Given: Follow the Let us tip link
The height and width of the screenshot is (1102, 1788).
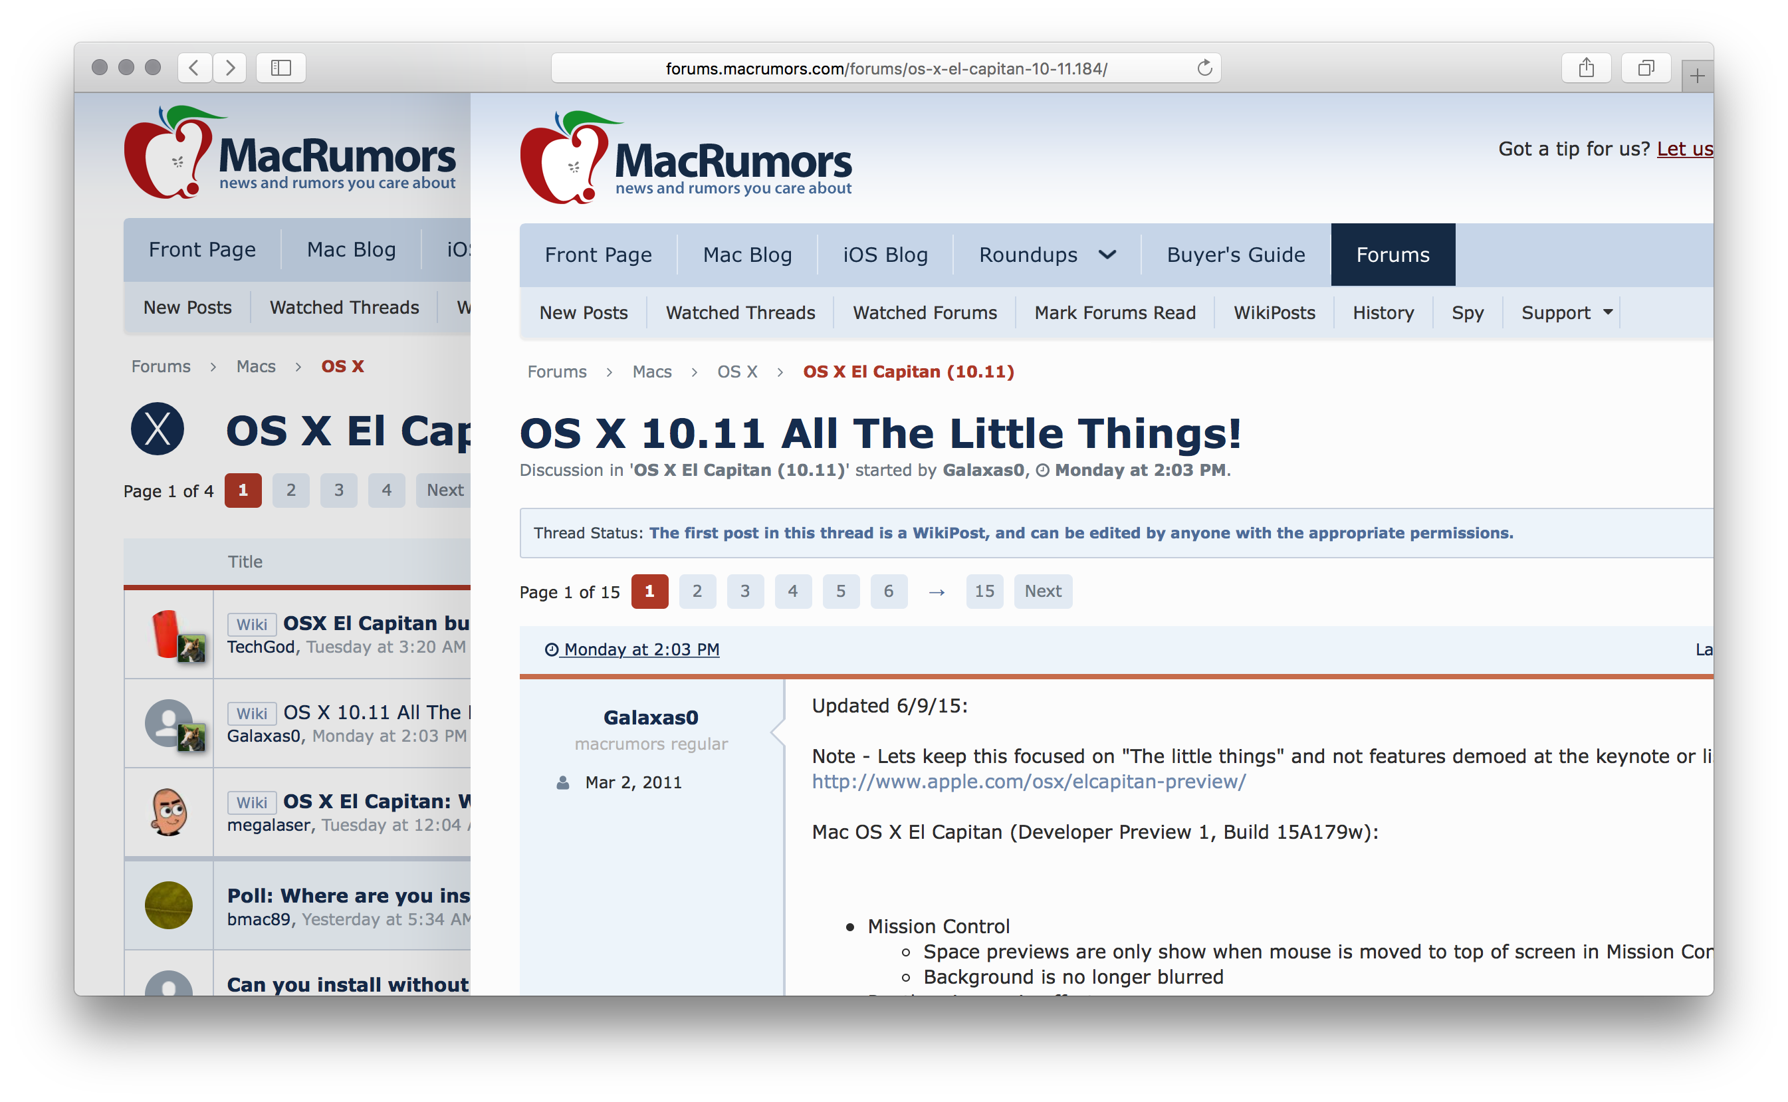Looking at the screenshot, I should pyautogui.click(x=1684, y=149).
